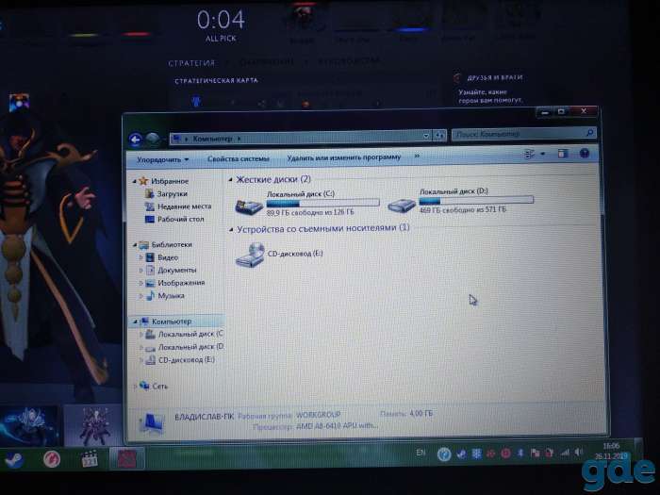
Task: Click the EN language indicator
Action: click(x=421, y=453)
